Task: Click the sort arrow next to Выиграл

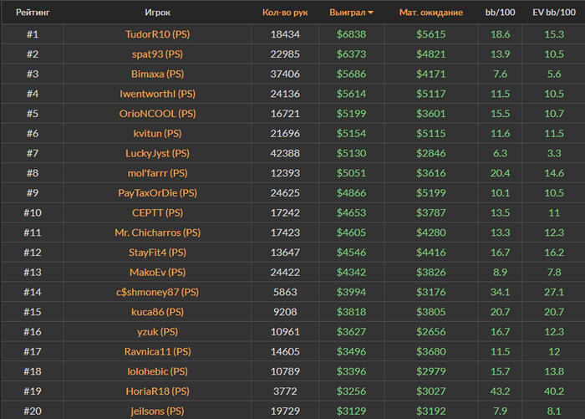Action: click(370, 13)
